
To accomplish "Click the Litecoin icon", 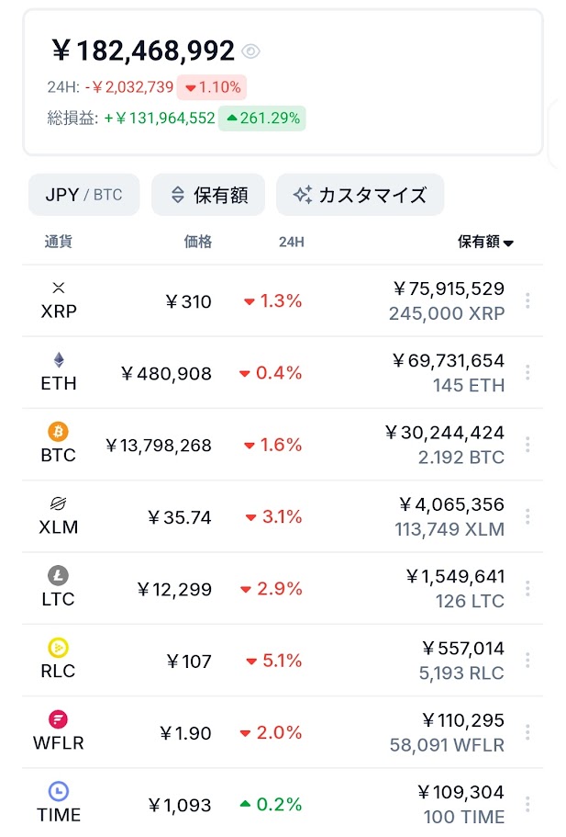I will (59, 576).
